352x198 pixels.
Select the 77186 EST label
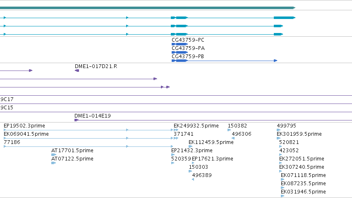tap(12, 142)
